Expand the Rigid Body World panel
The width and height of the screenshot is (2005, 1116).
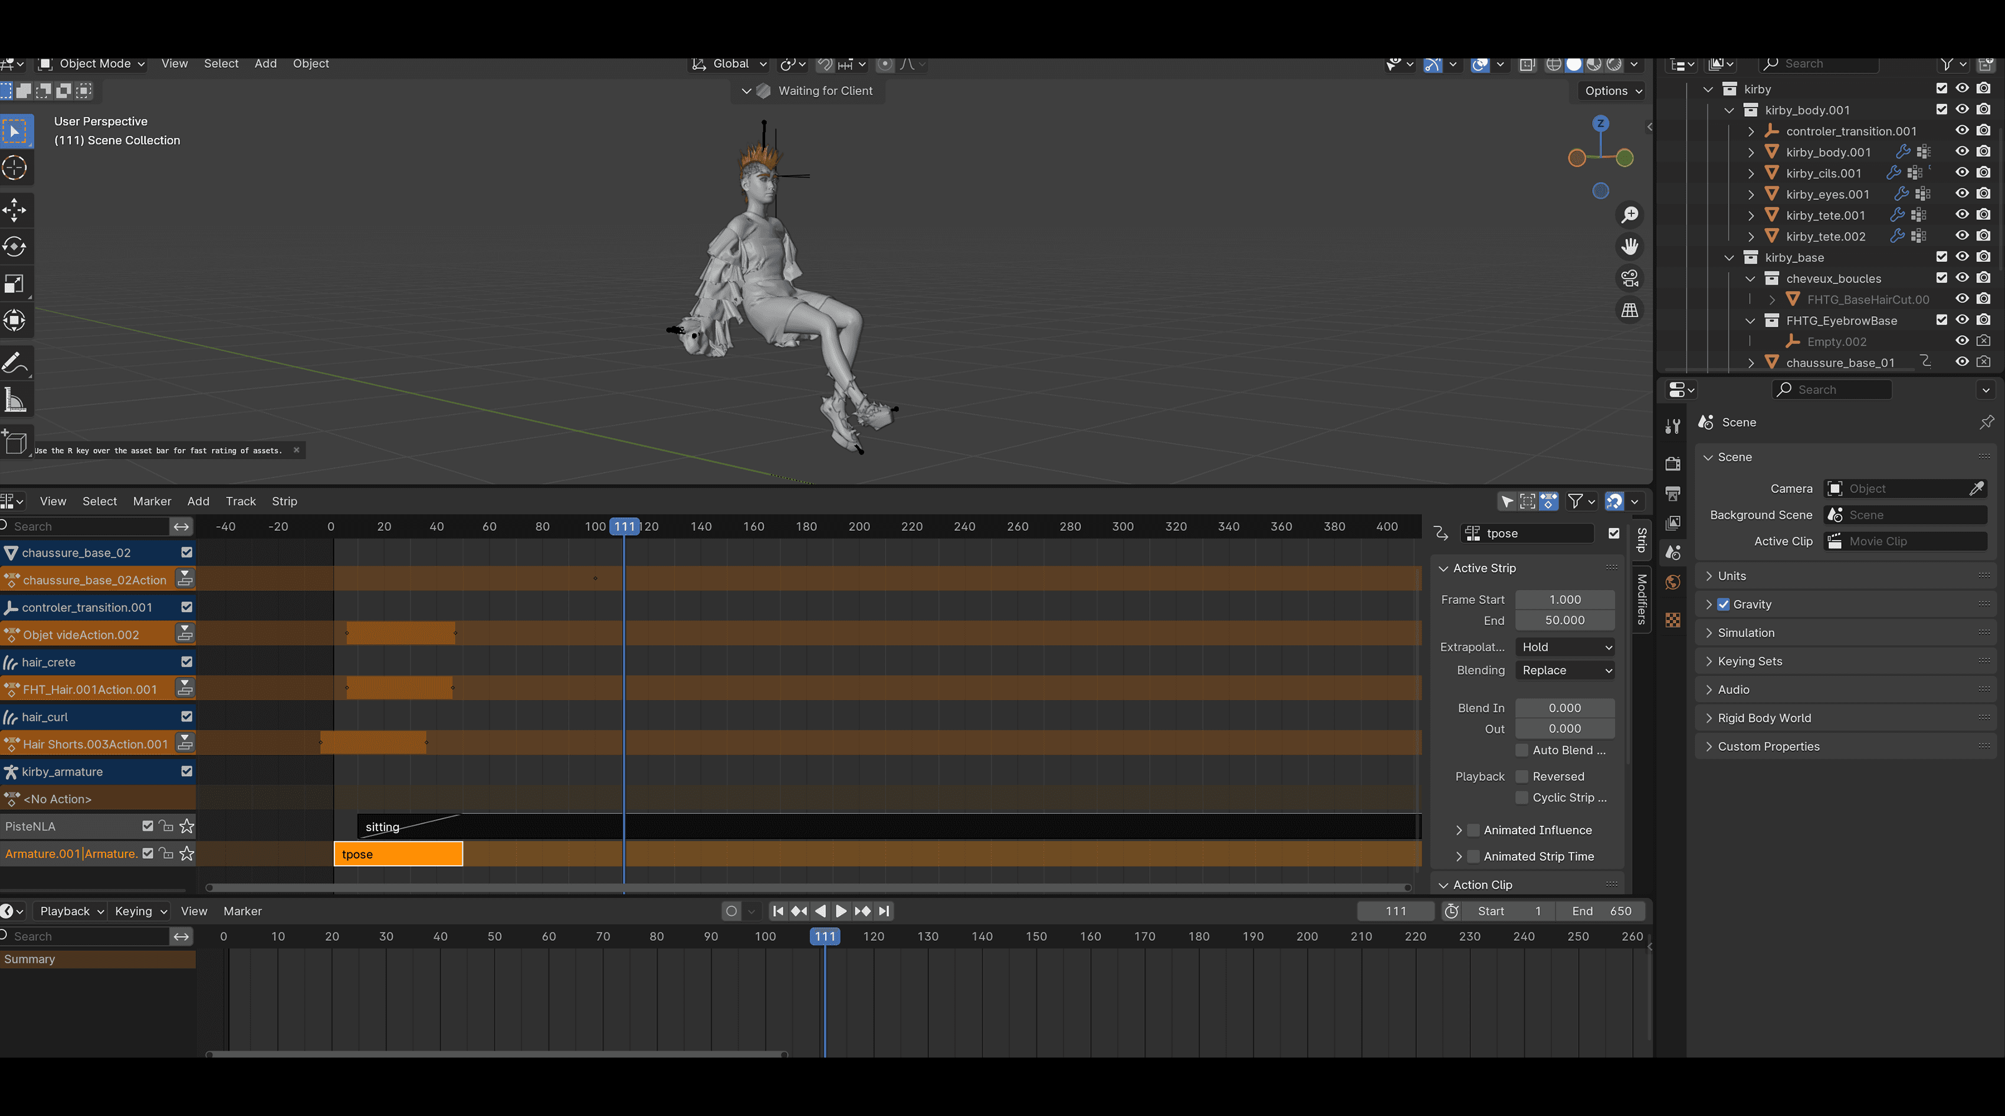pyautogui.click(x=1764, y=717)
